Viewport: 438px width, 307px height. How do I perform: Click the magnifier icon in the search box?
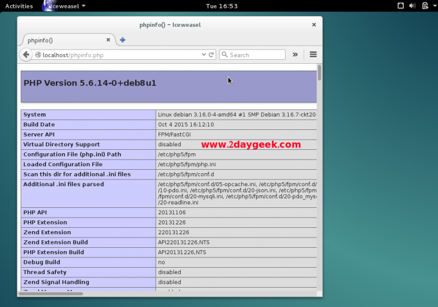[225, 55]
